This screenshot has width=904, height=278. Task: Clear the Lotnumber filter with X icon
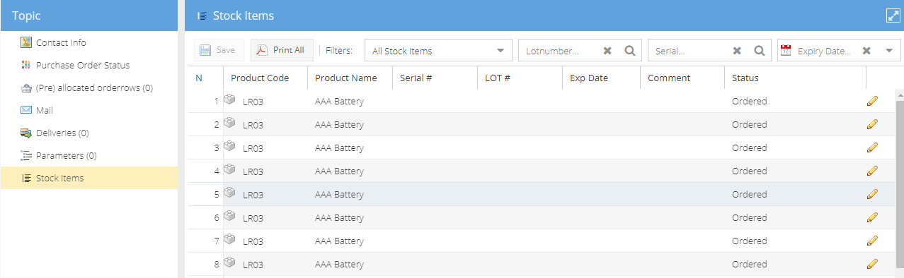607,50
